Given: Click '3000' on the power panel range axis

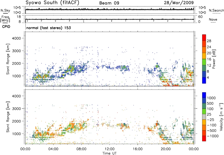Looking at the screenshot, I should [x=16, y=51].
